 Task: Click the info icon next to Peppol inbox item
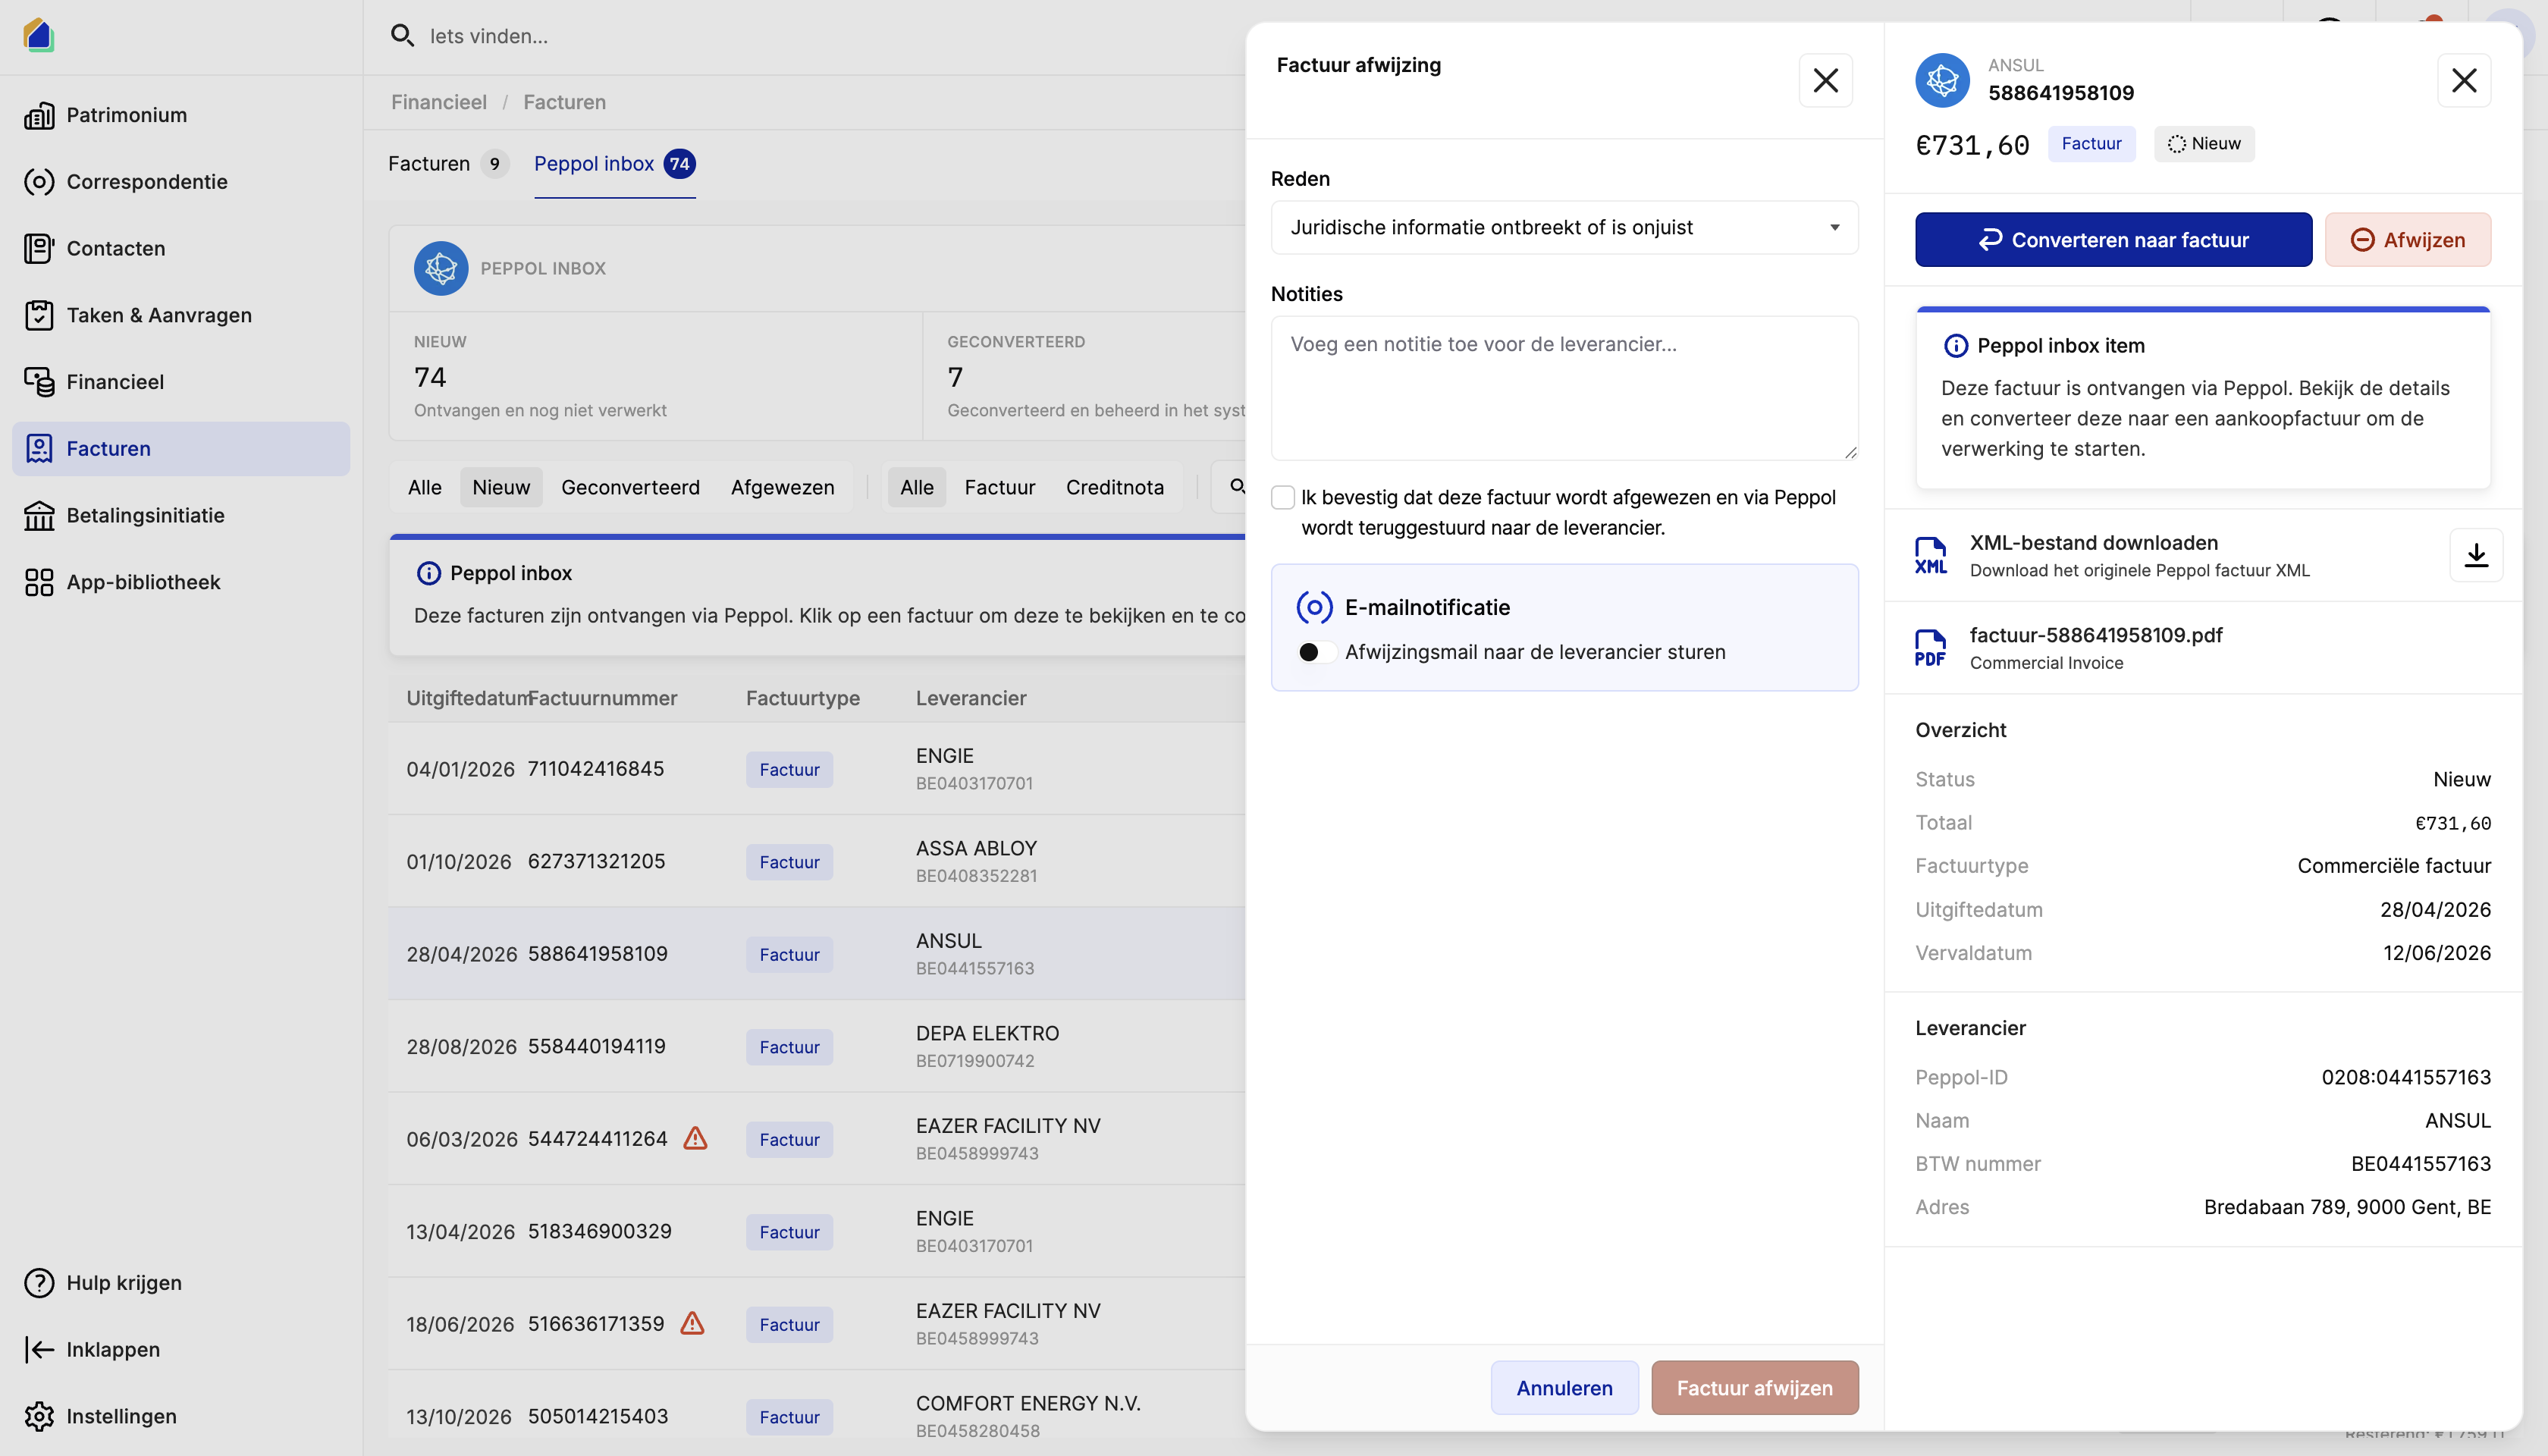point(1955,346)
